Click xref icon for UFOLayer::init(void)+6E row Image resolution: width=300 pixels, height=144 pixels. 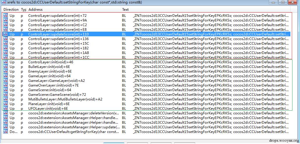click(5, 108)
